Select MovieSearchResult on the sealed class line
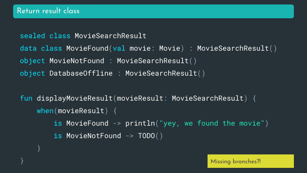 [x=110, y=36]
